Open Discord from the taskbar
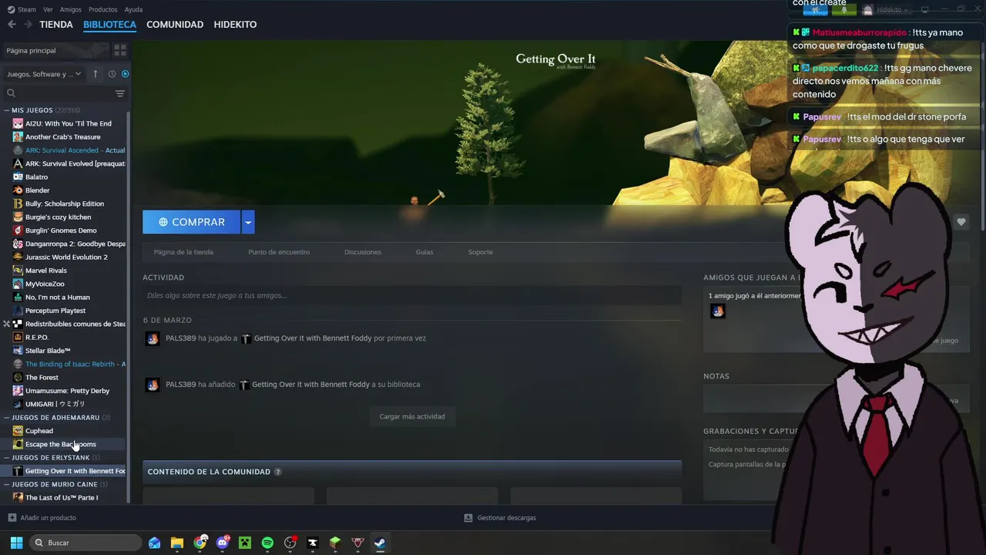Image resolution: width=986 pixels, height=555 pixels. coord(223,543)
